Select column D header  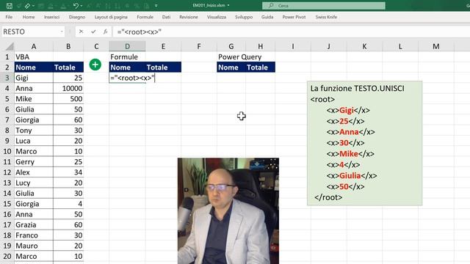[x=127, y=46]
